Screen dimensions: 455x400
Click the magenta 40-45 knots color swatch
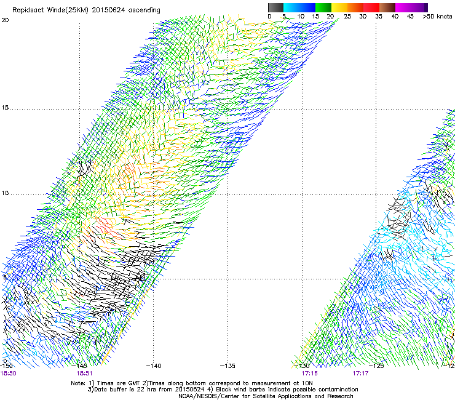[x=403, y=7]
